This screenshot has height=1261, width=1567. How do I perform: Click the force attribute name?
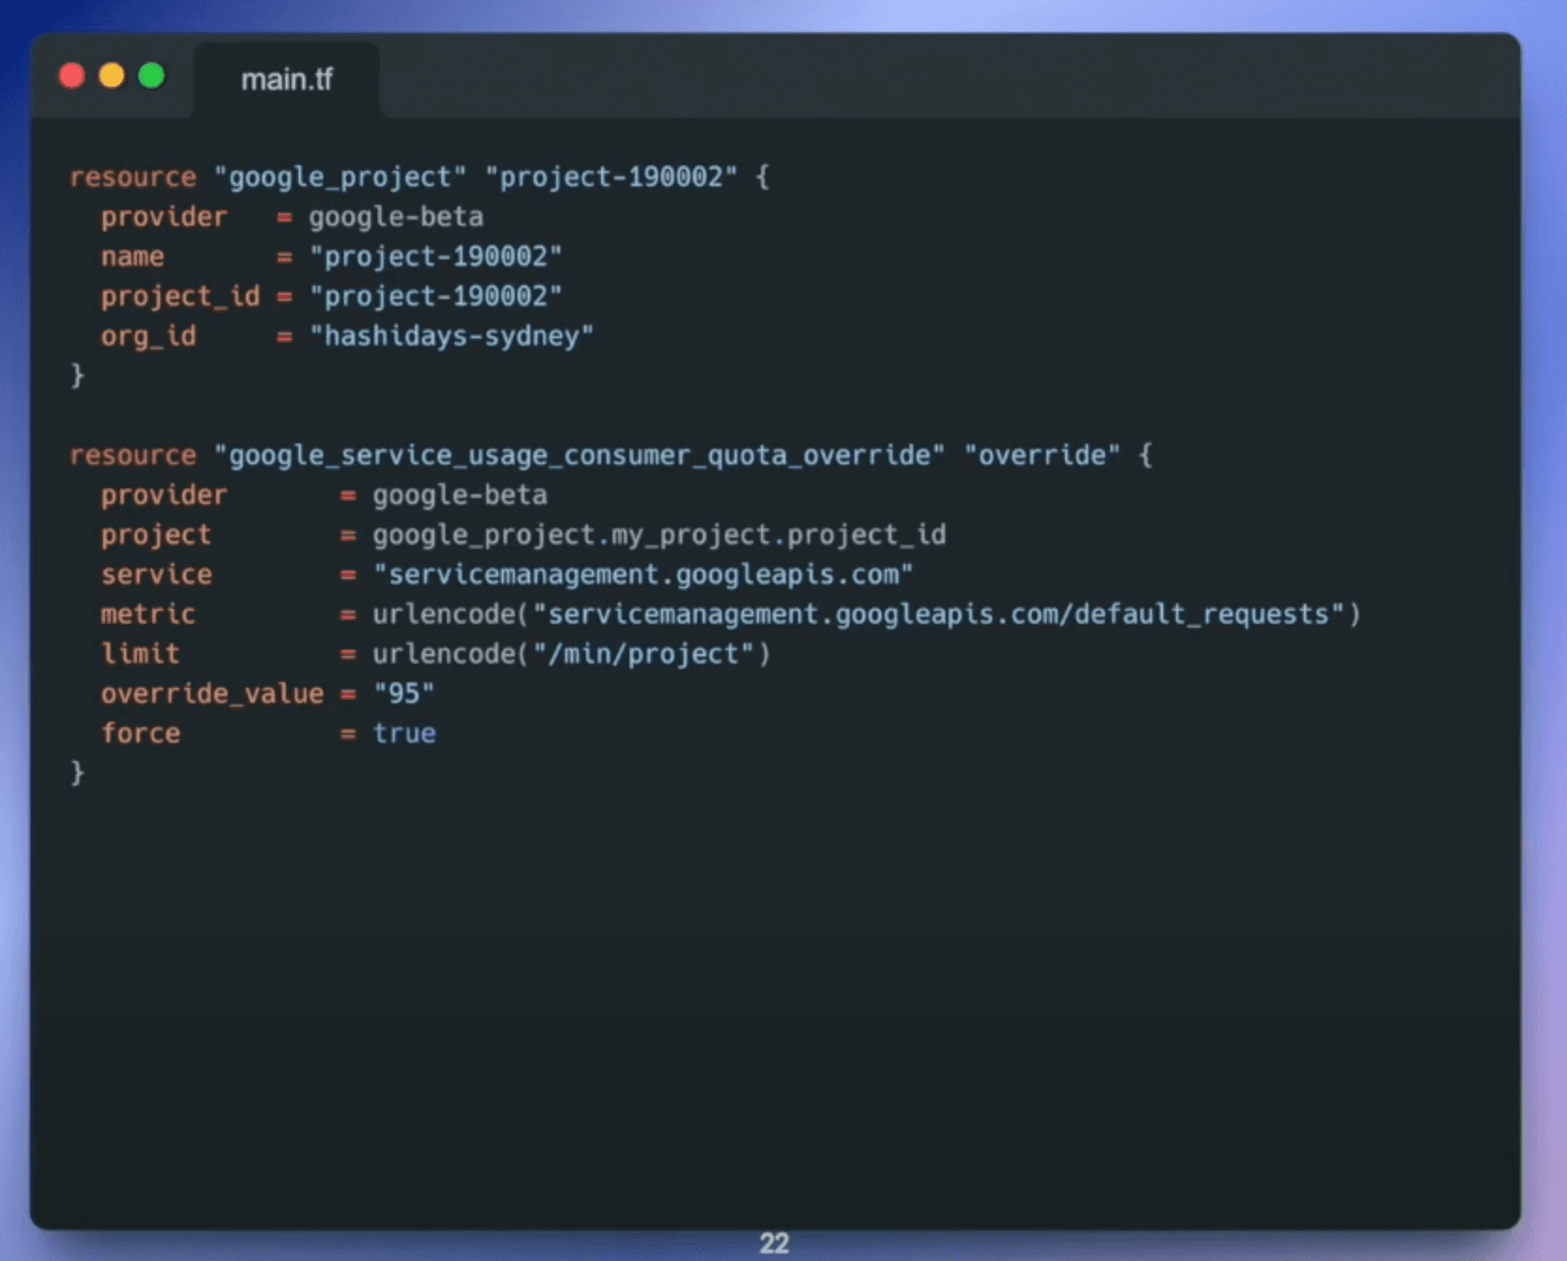click(x=140, y=733)
